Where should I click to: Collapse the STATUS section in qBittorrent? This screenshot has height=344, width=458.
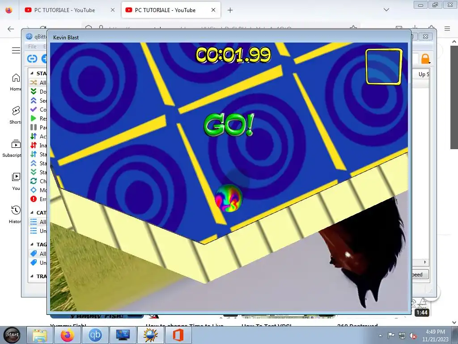coord(32,73)
